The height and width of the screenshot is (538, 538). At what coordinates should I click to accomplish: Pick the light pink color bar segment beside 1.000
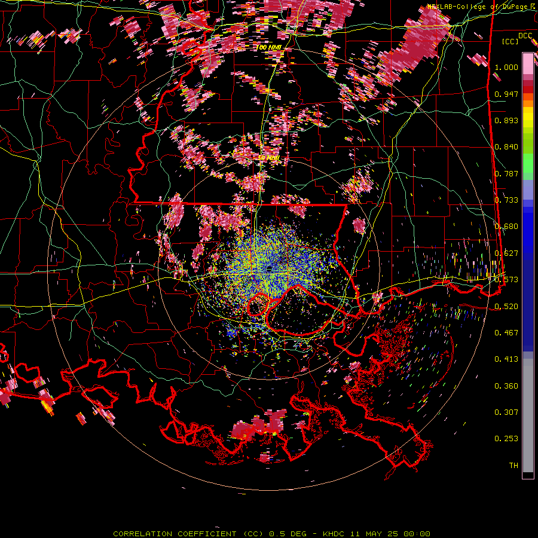(528, 65)
